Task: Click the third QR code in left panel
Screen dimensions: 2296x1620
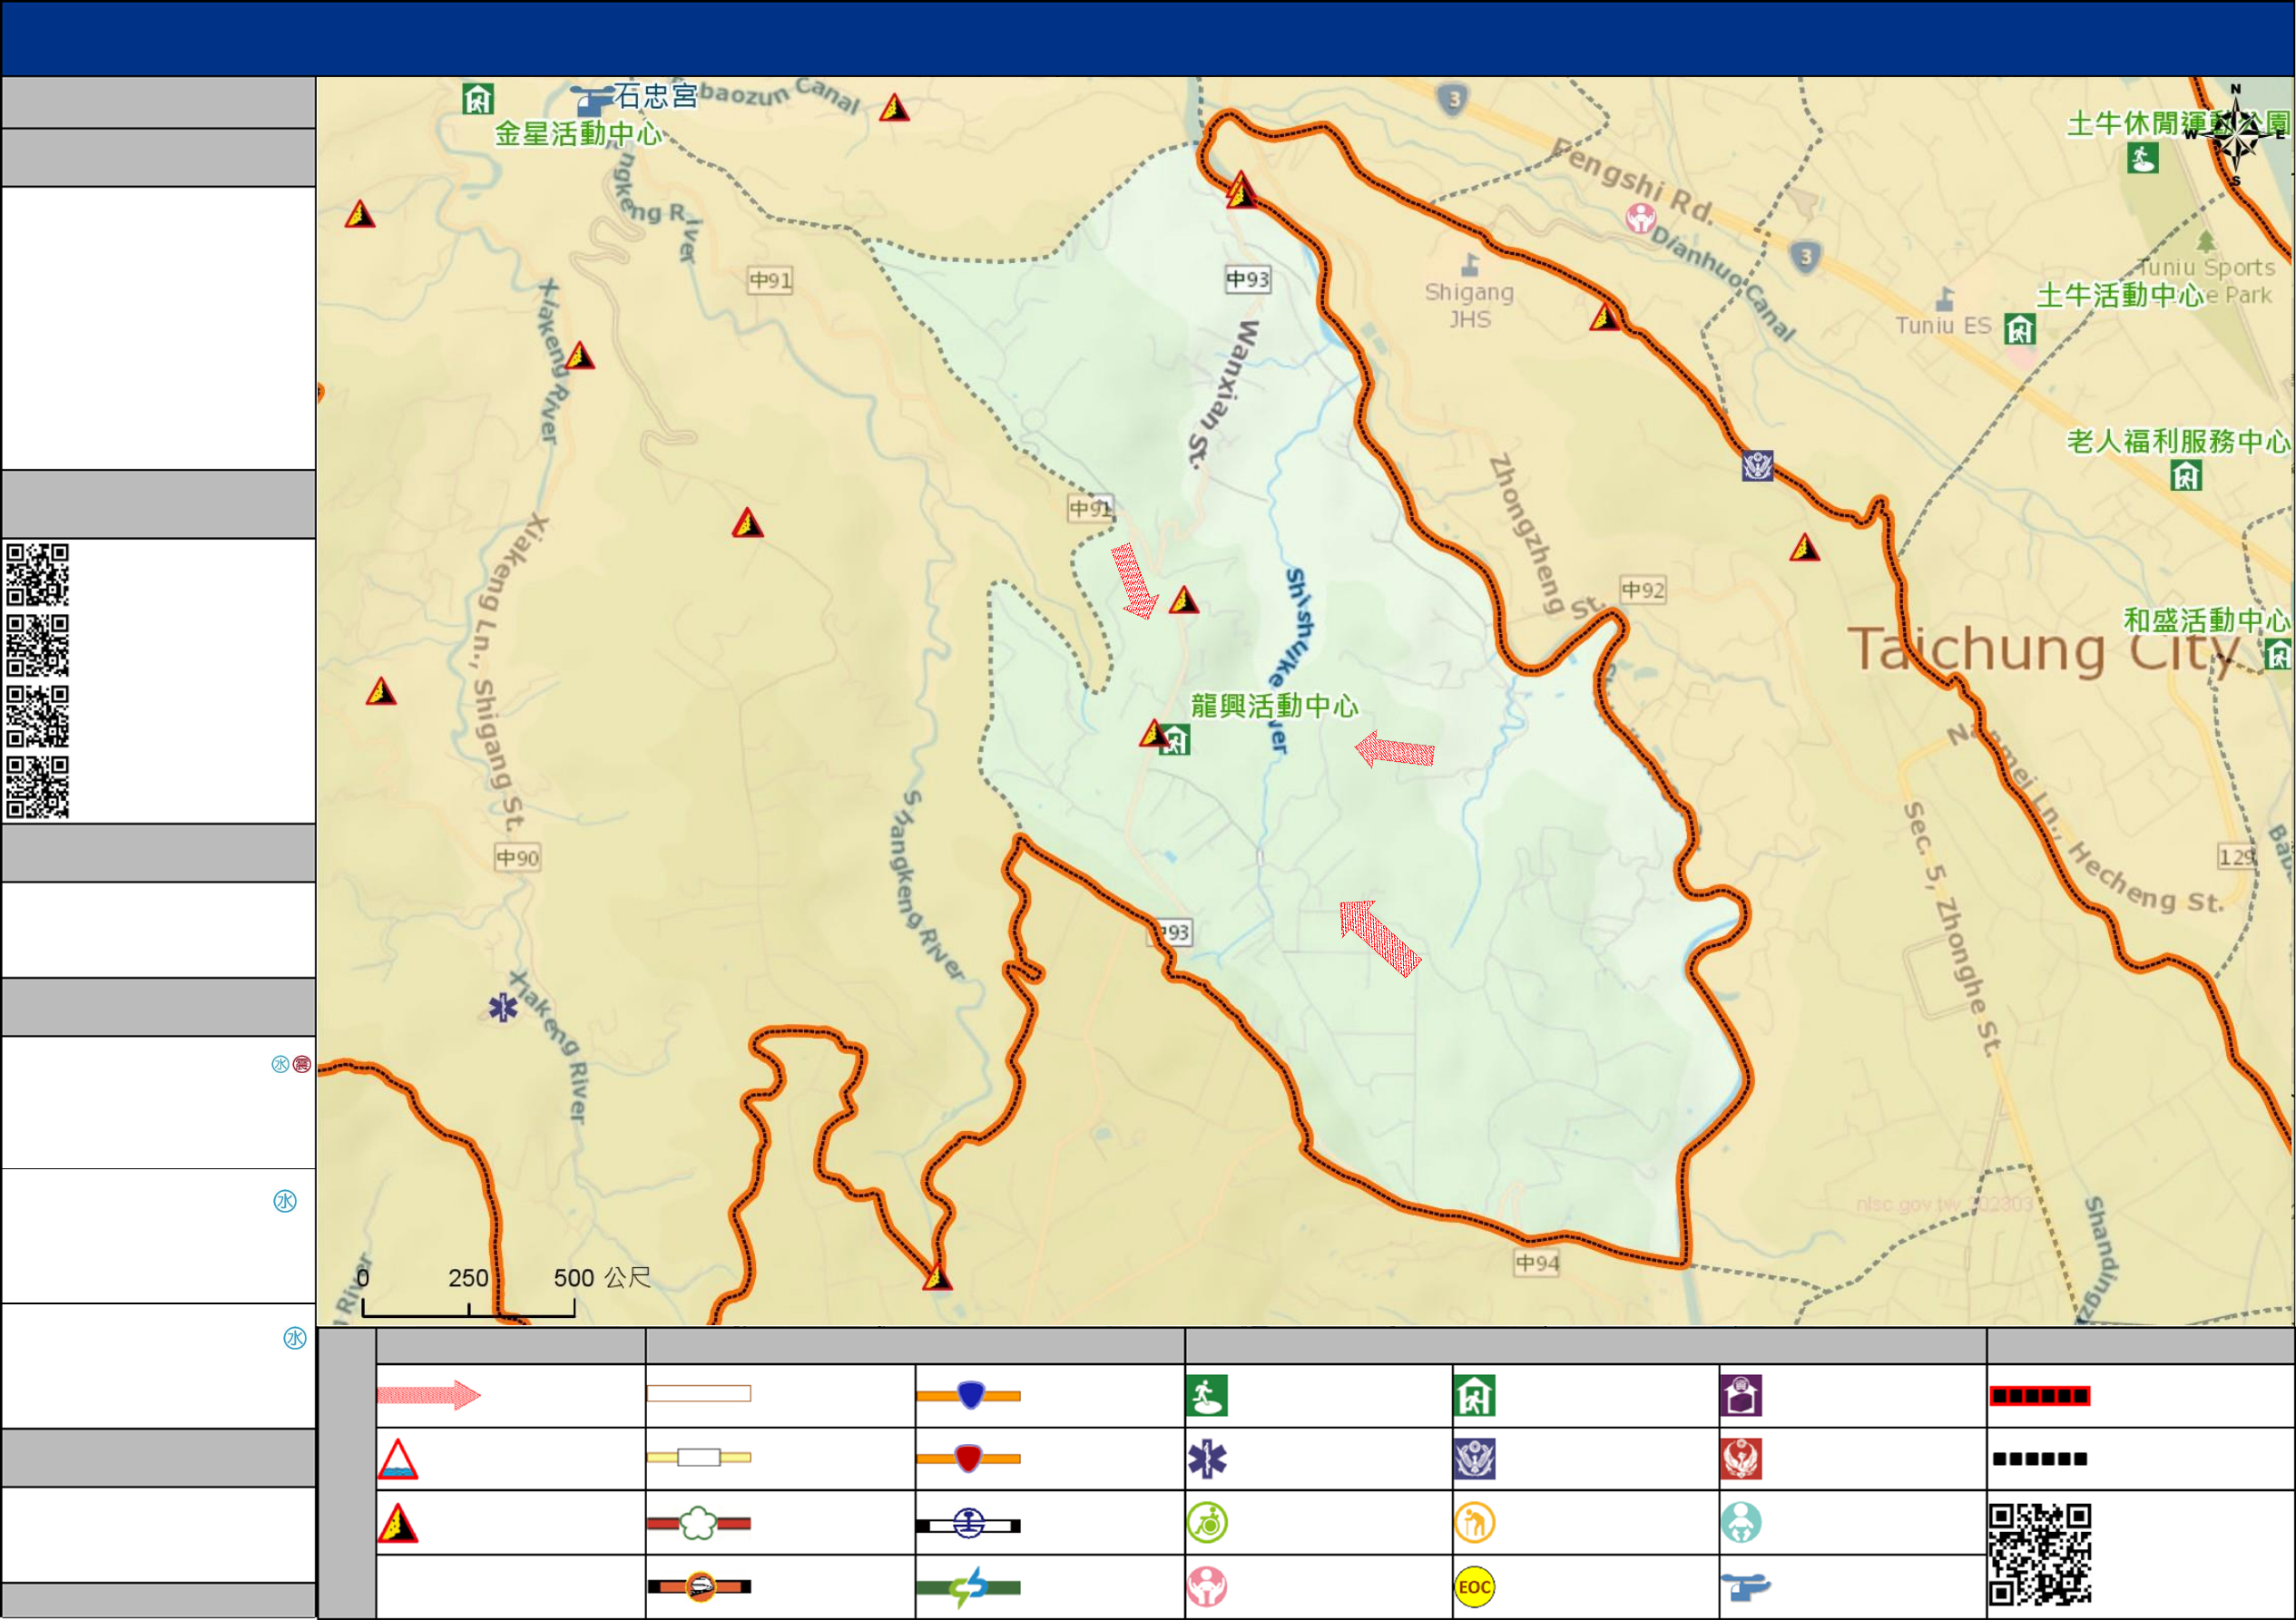Action: (38, 717)
